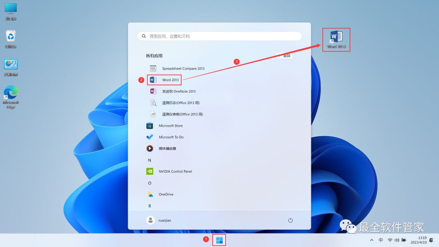Screen dimensions: 439x247
Task: Click the OneDrive cloud icon
Action: [150, 194]
